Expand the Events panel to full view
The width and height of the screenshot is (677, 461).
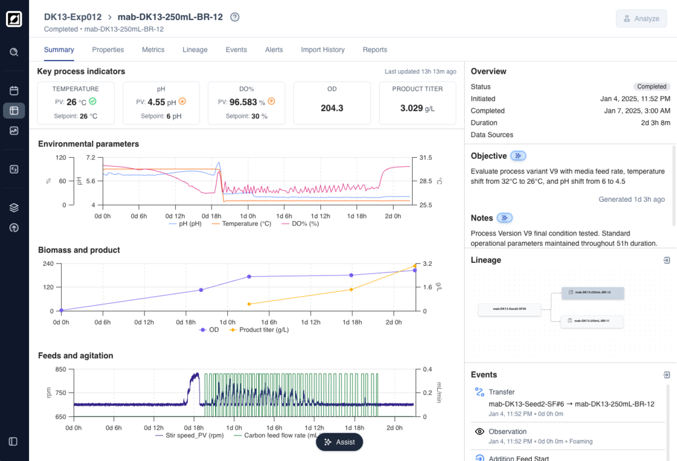coord(666,375)
